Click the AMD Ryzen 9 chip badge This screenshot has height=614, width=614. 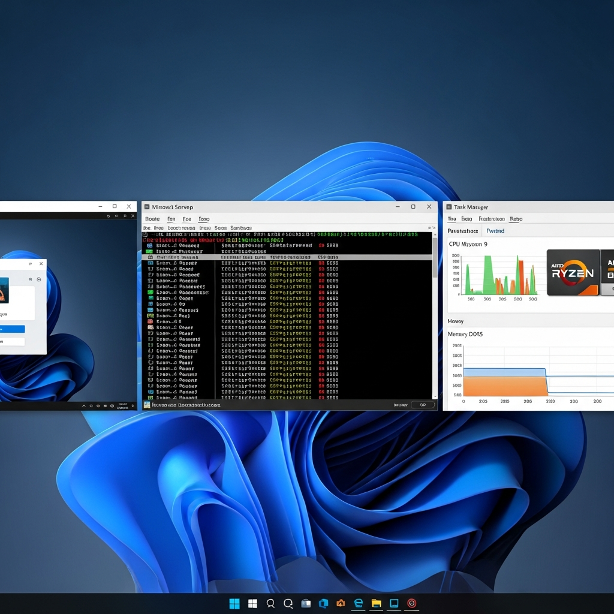[x=573, y=273]
